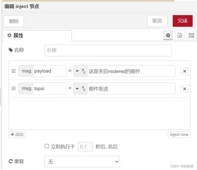Click the 名称 label with tag icon
This screenshot has width=197, height=170.
(x=16, y=50)
